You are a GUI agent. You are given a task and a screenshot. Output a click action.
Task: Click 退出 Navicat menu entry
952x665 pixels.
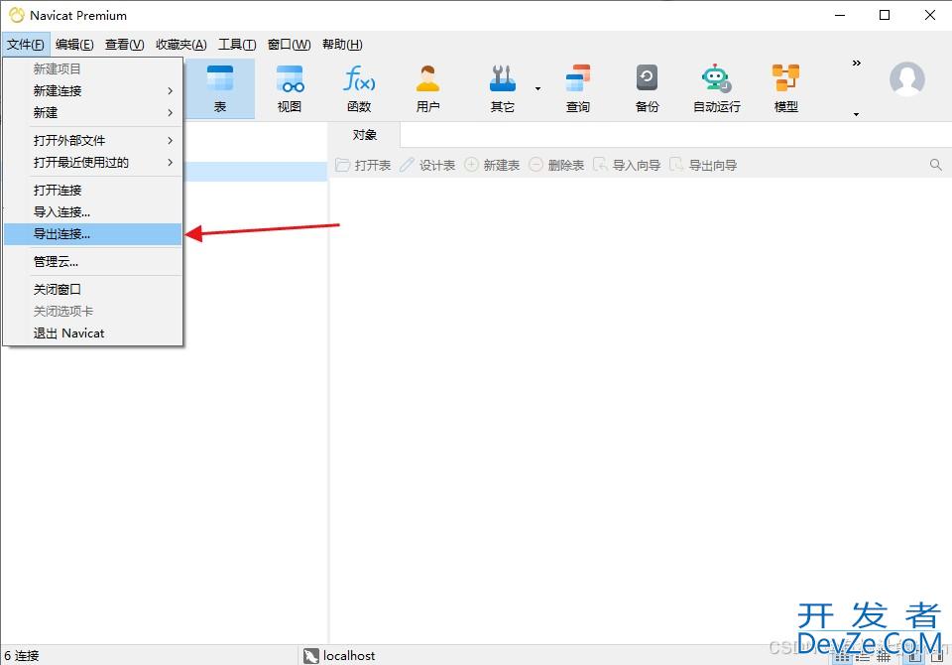pos(68,333)
